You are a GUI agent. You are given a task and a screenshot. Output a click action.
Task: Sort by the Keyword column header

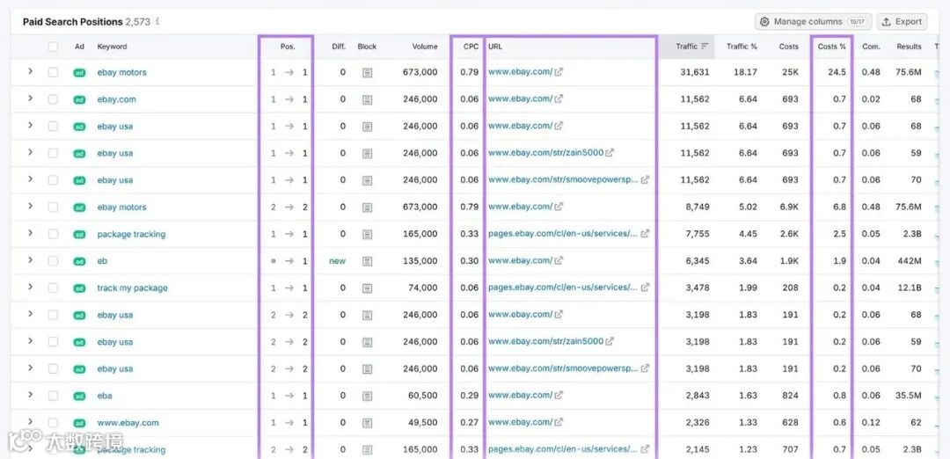click(112, 47)
